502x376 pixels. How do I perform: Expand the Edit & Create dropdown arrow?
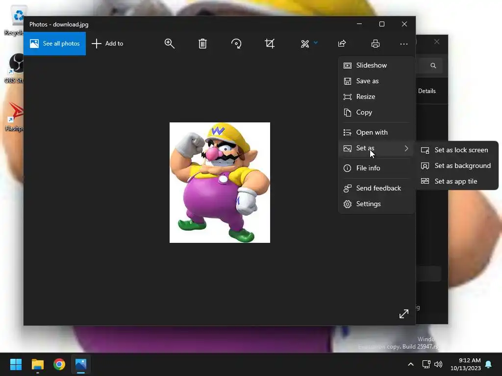coord(316,43)
